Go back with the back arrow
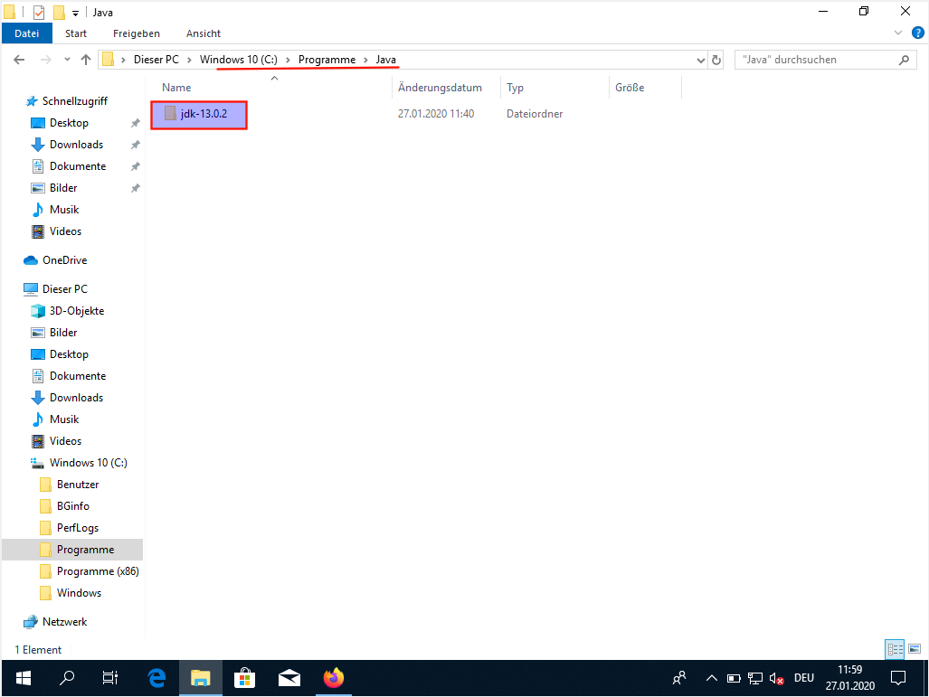The width and height of the screenshot is (929, 697). coord(19,60)
